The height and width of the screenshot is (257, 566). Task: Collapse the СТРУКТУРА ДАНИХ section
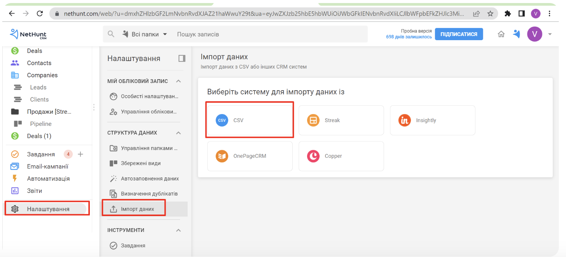pos(179,133)
